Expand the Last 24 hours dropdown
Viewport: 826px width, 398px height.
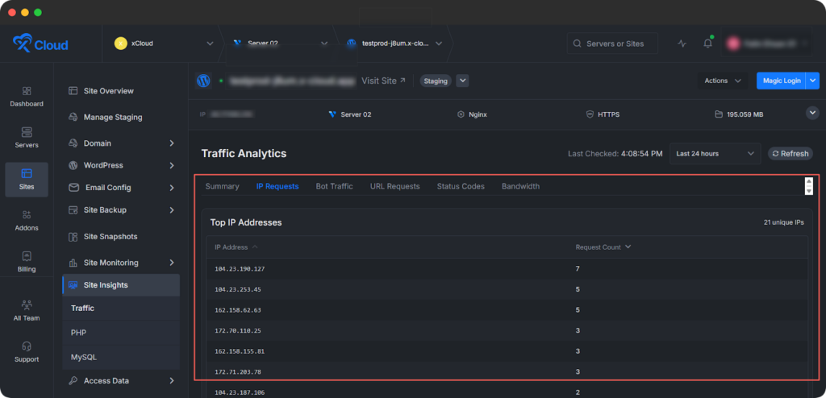[715, 154]
